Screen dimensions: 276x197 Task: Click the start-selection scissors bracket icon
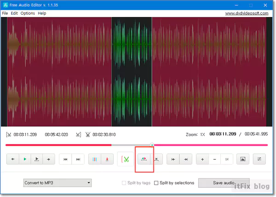pos(9,135)
